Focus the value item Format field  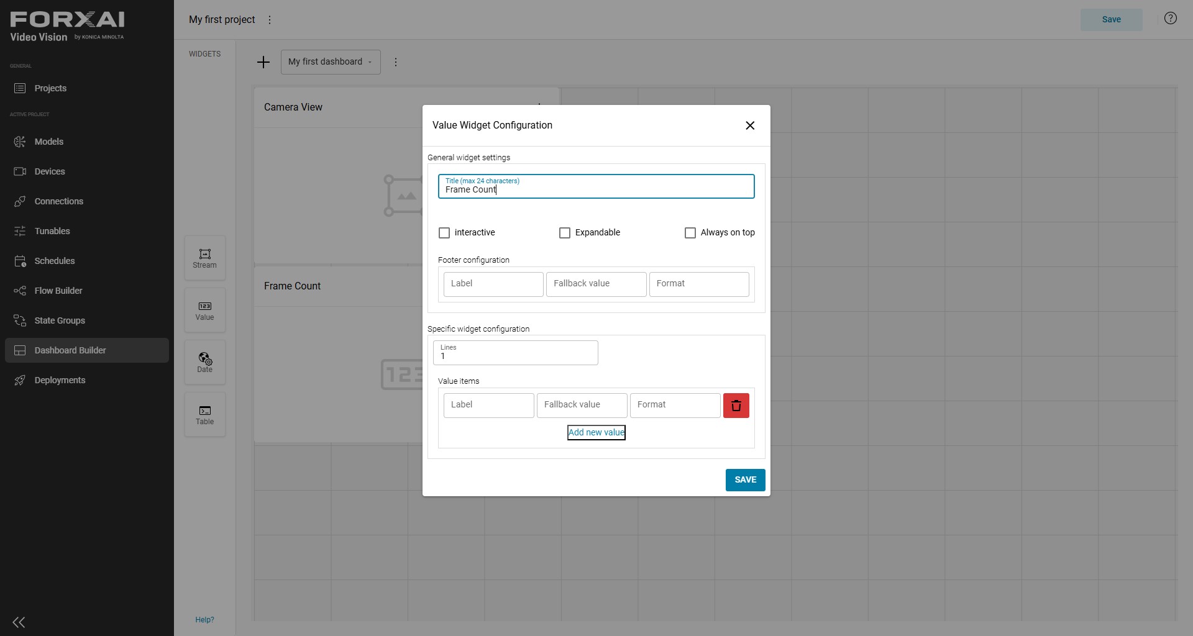click(x=675, y=406)
